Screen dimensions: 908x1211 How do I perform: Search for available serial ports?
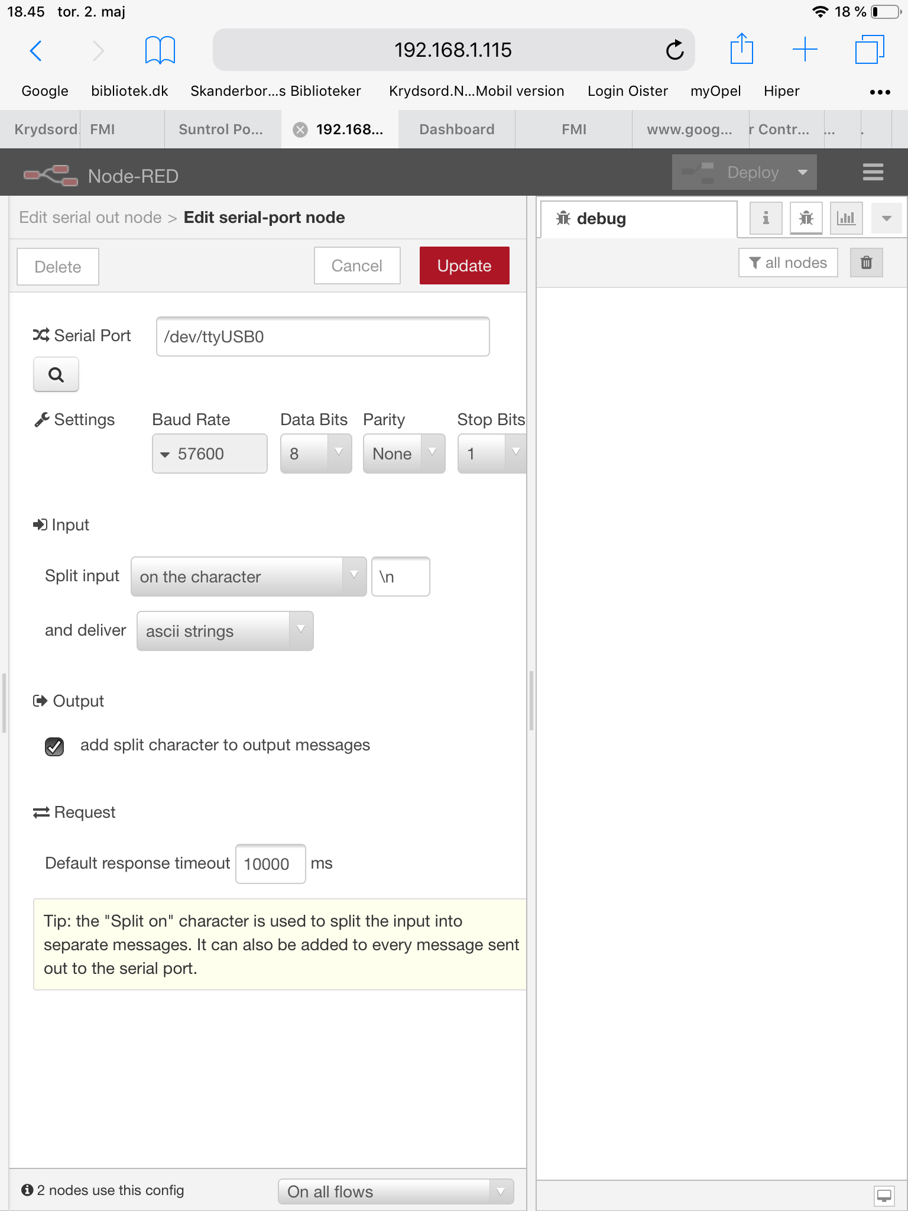pyautogui.click(x=56, y=374)
